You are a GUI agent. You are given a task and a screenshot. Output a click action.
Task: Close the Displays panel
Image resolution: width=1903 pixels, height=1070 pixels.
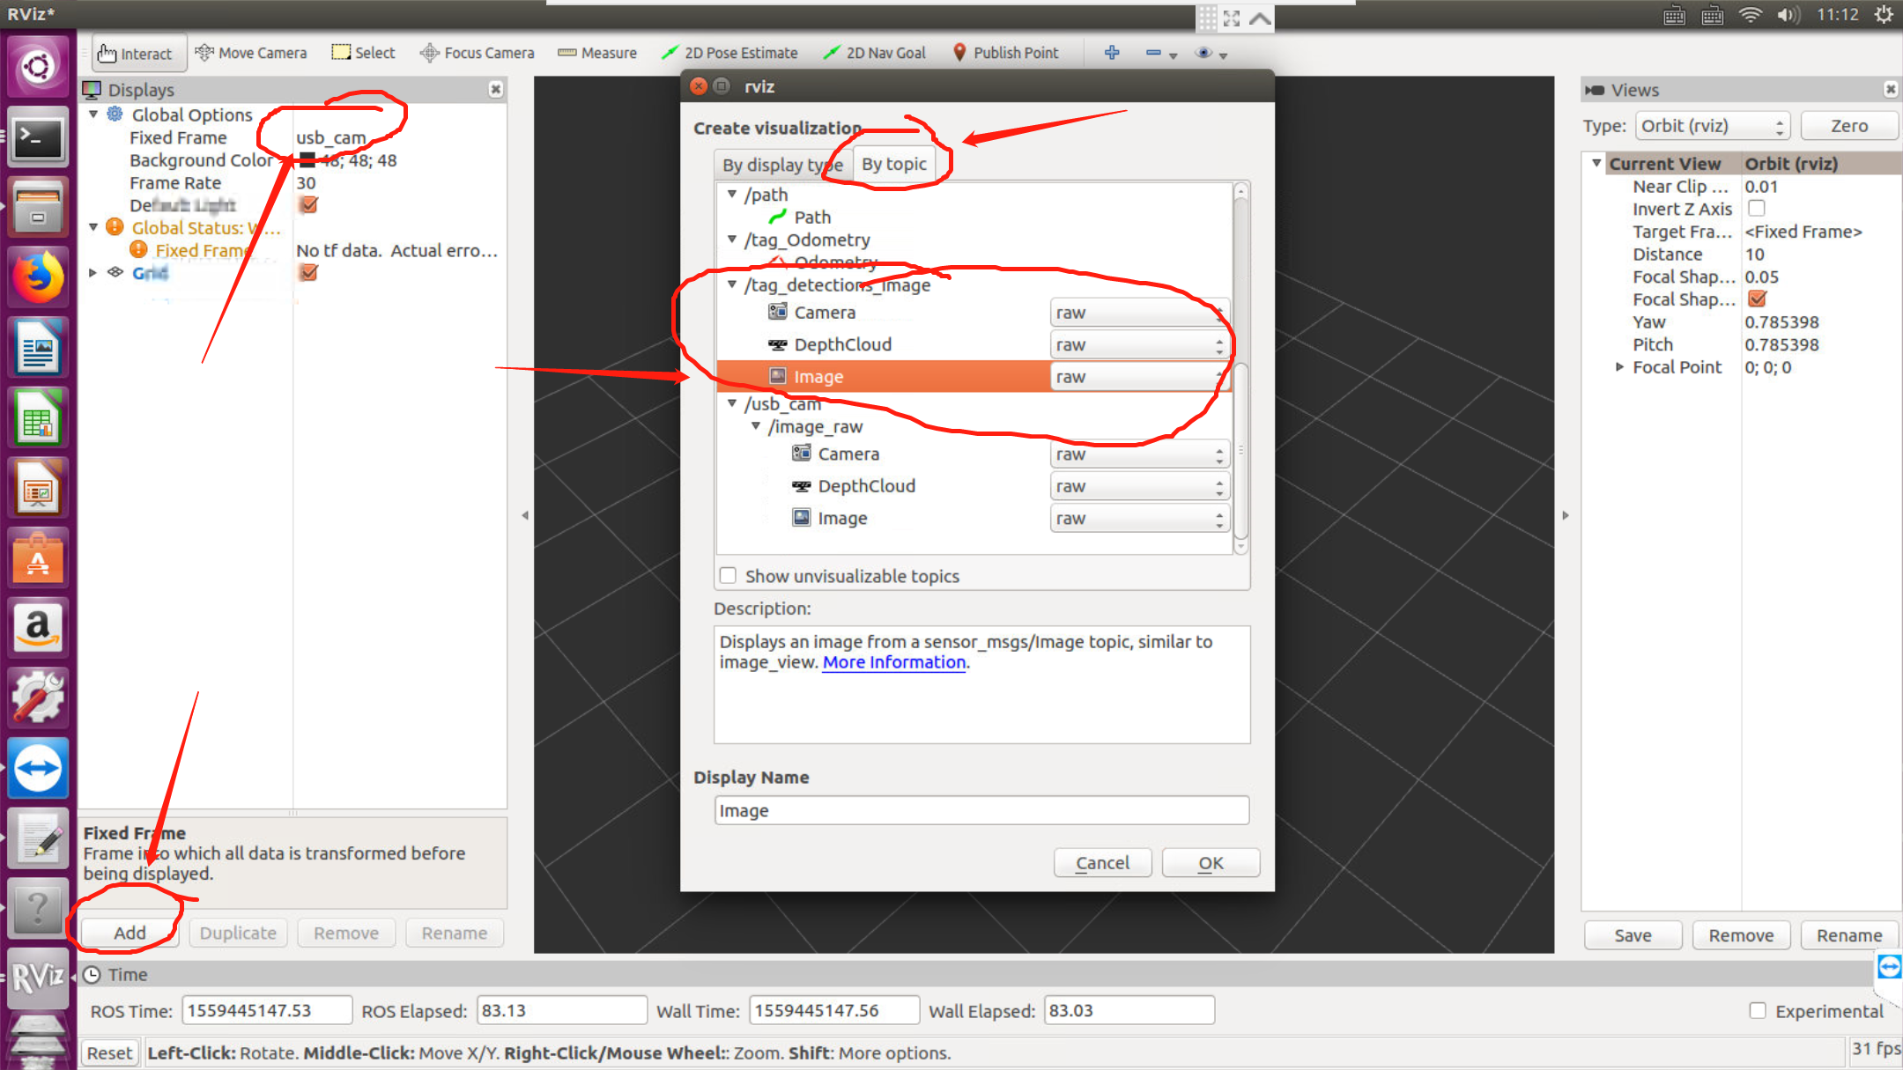496,89
